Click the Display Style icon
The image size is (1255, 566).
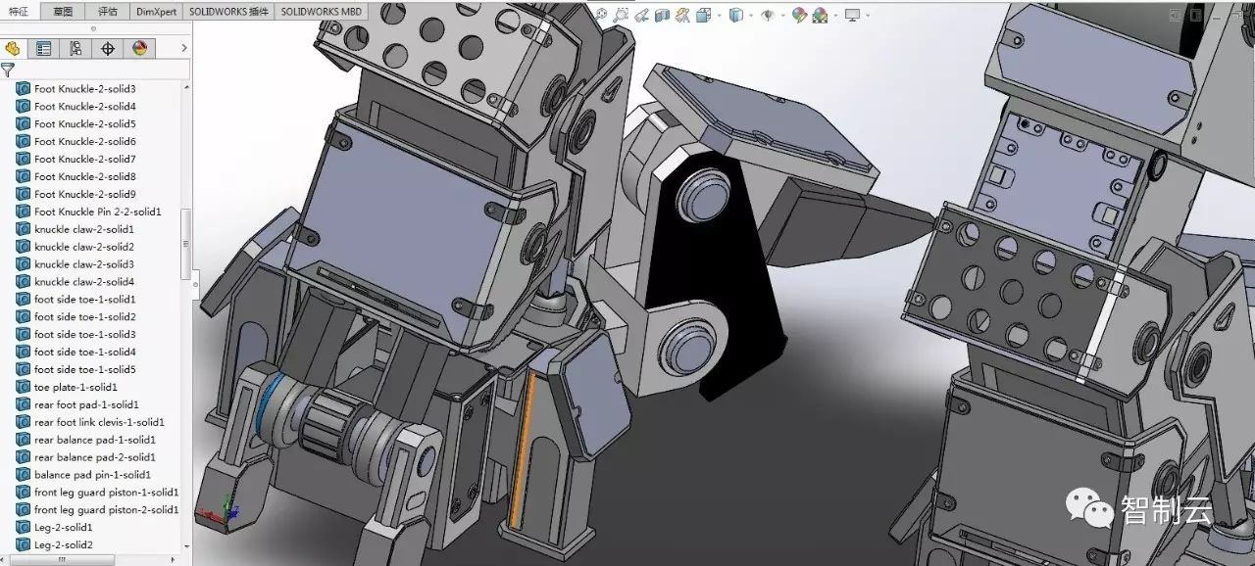click(735, 15)
